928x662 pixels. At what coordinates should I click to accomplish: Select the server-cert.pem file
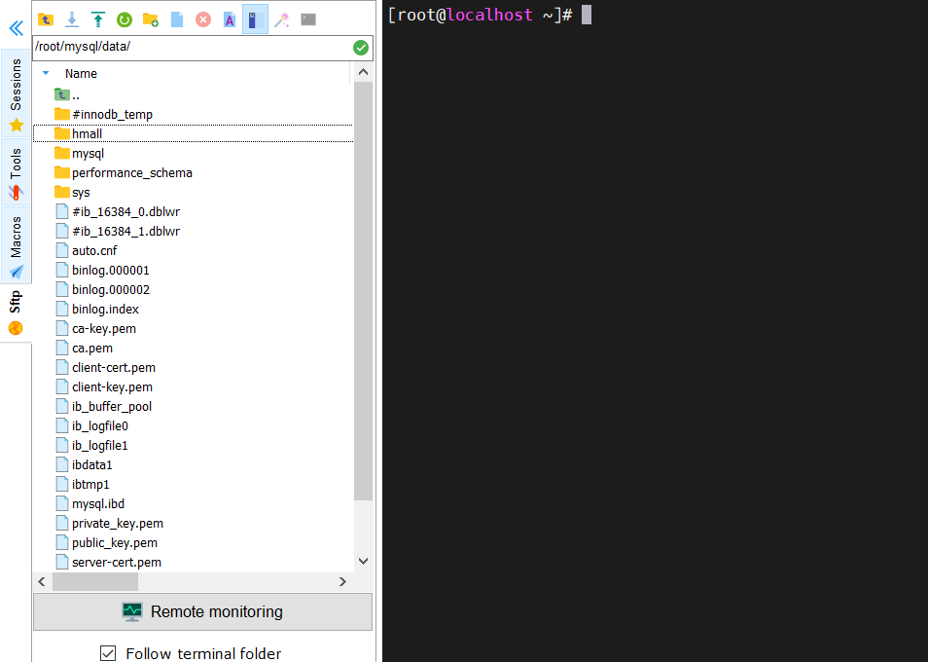point(108,562)
